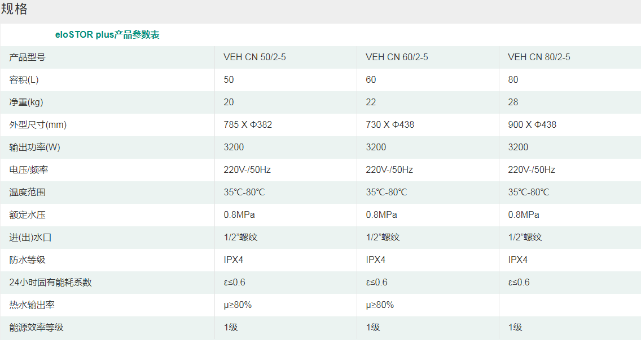The height and width of the screenshot is (340, 641).
Task: Click the 24小时固有能耗系数 row label
Action: coord(50,283)
